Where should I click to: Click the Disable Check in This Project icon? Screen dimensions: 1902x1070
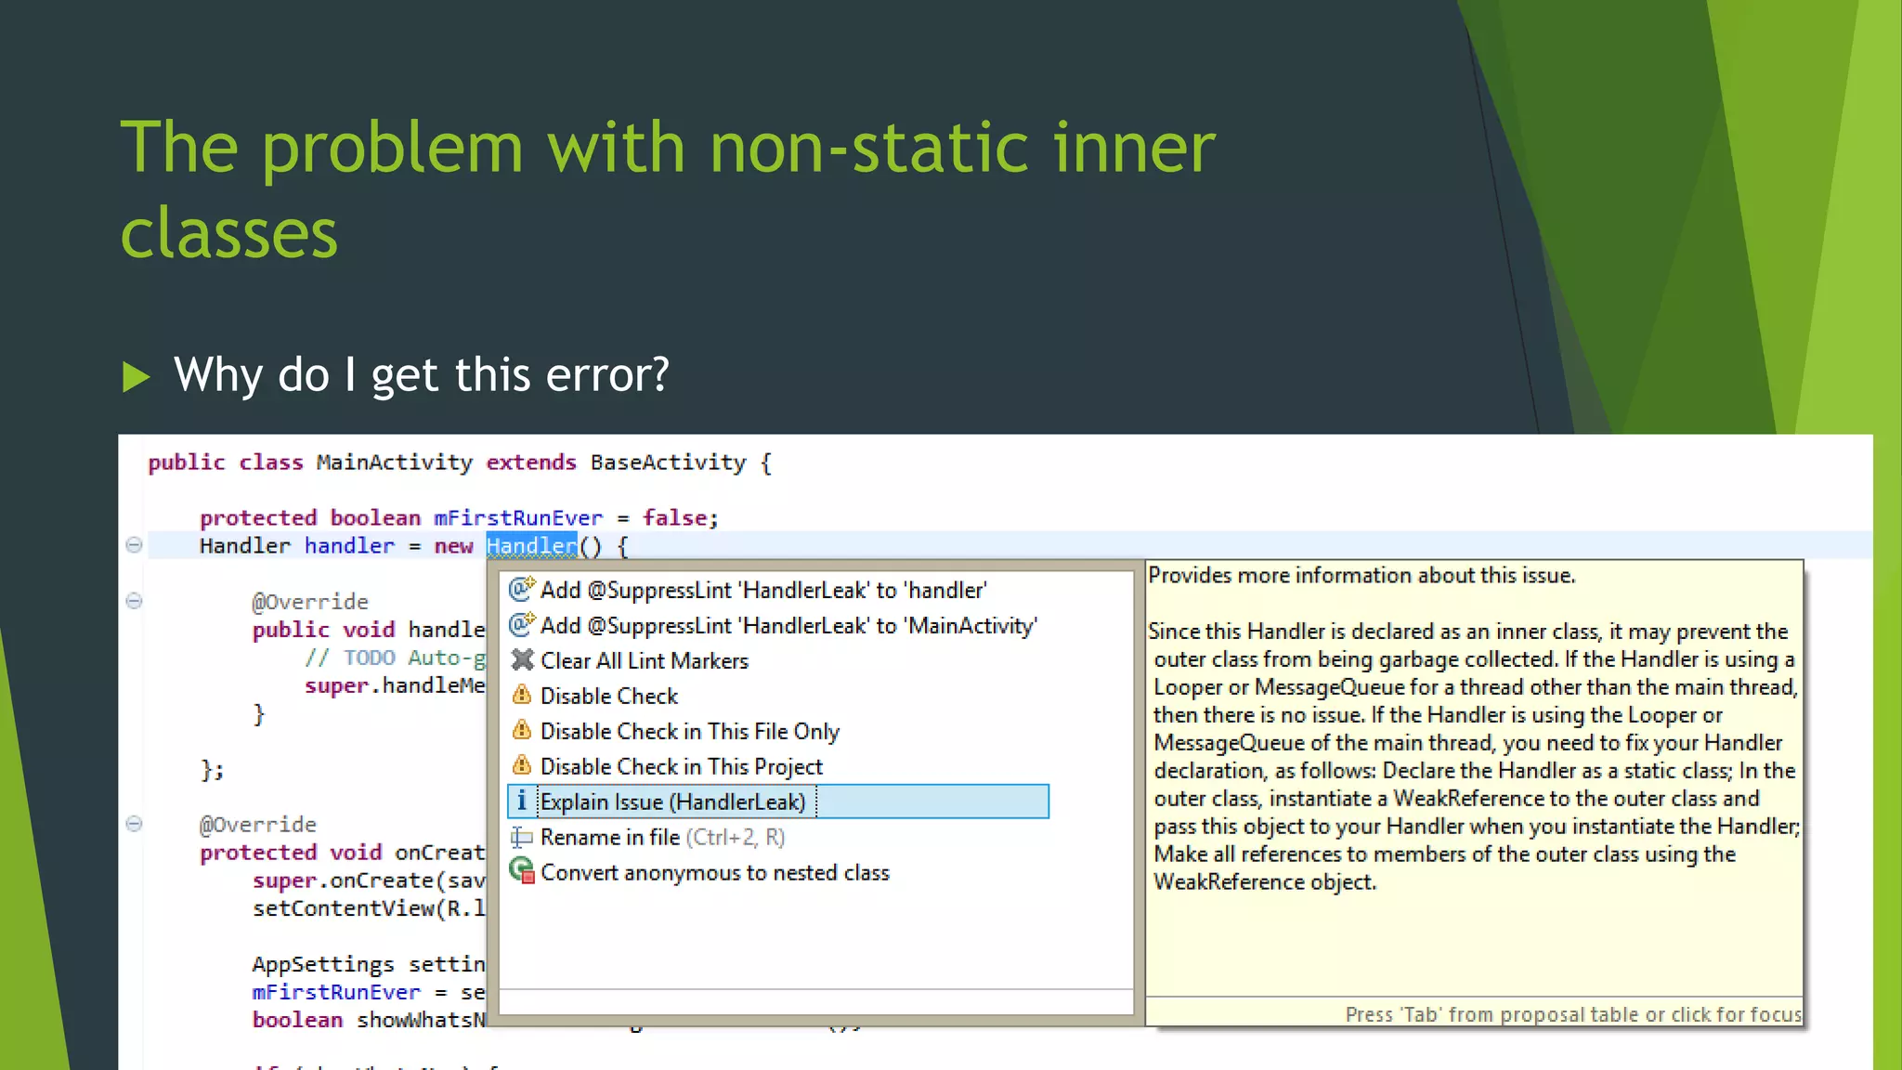[x=522, y=765]
